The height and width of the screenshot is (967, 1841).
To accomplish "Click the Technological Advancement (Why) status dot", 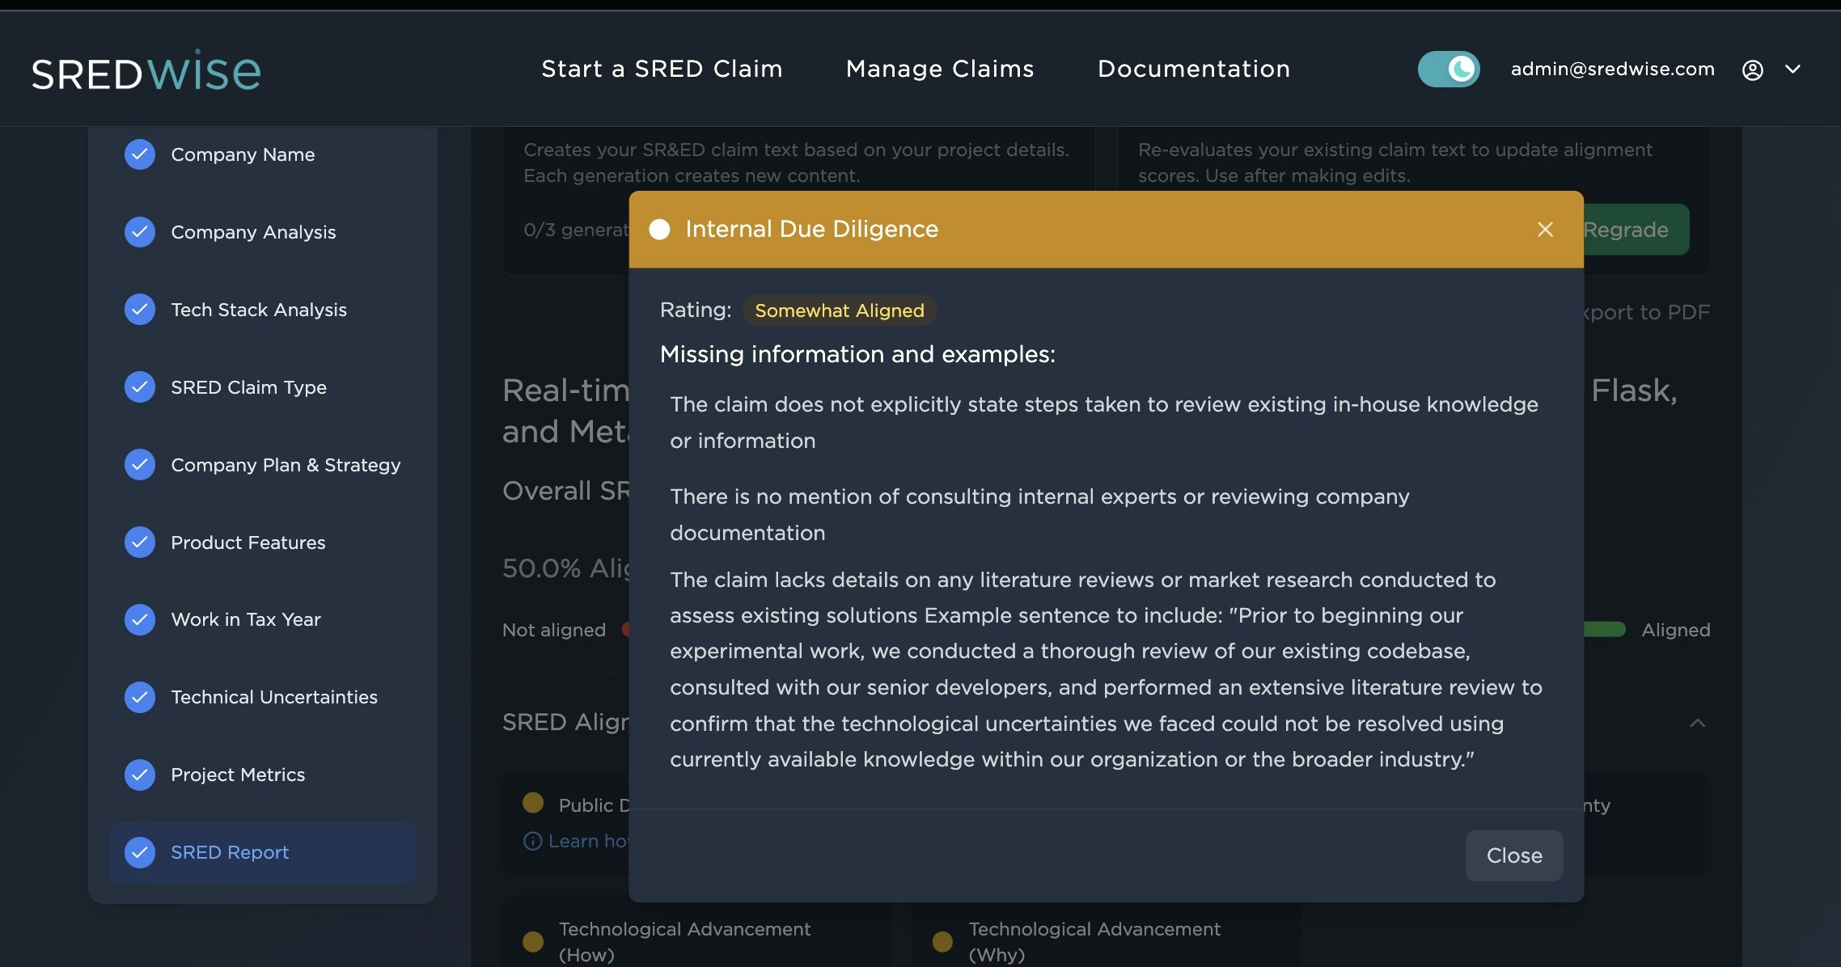I will click(942, 941).
